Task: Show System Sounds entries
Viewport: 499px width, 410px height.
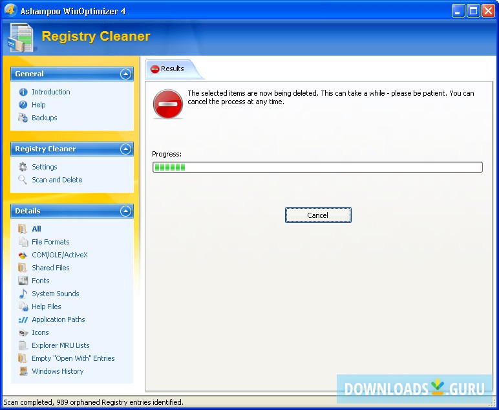Action: click(x=56, y=294)
